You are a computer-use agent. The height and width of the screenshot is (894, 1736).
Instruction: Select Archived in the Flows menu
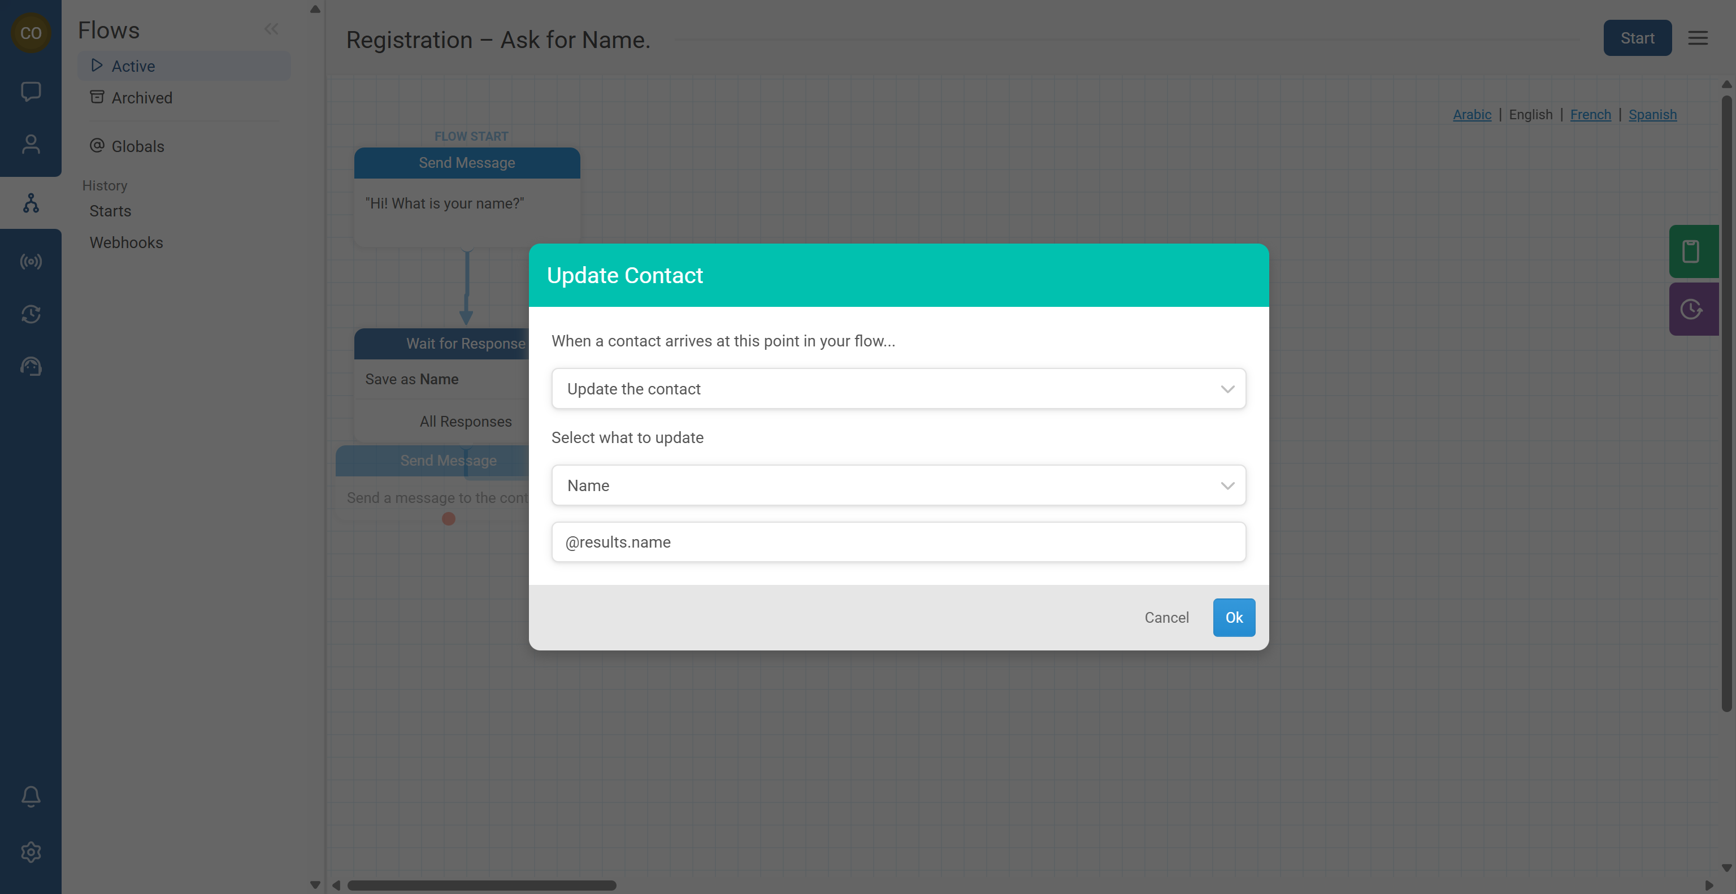[141, 98]
